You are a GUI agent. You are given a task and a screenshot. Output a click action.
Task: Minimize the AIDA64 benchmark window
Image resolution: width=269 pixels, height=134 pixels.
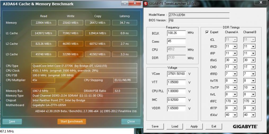tap(125, 3)
